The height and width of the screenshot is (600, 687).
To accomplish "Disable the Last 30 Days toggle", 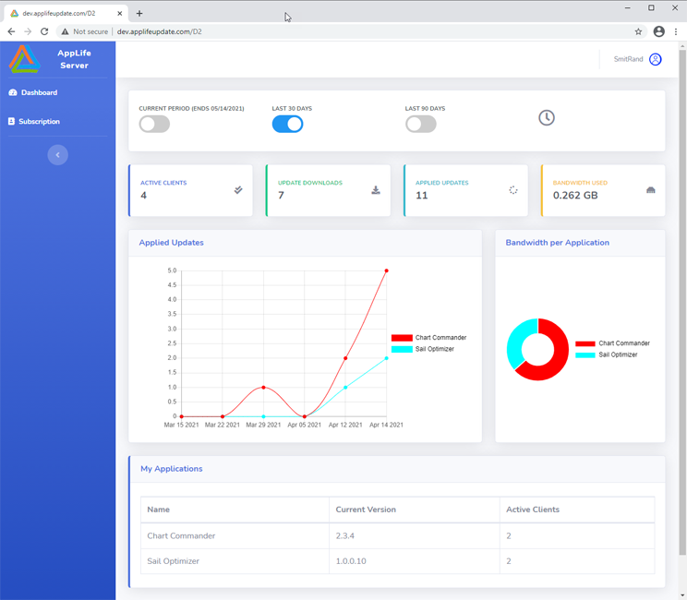I will [287, 124].
